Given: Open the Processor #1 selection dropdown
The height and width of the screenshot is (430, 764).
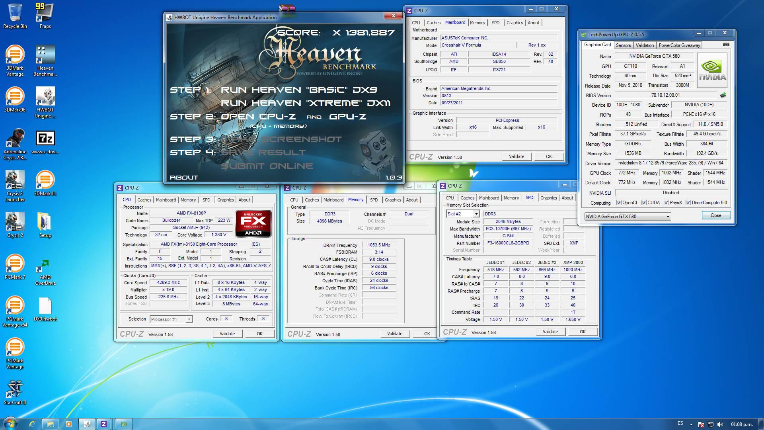Looking at the screenshot, I should pyautogui.click(x=171, y=319).
